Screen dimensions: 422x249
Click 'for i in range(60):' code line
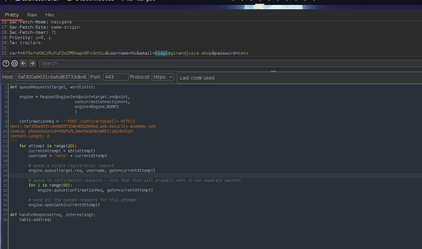(50, 185)
